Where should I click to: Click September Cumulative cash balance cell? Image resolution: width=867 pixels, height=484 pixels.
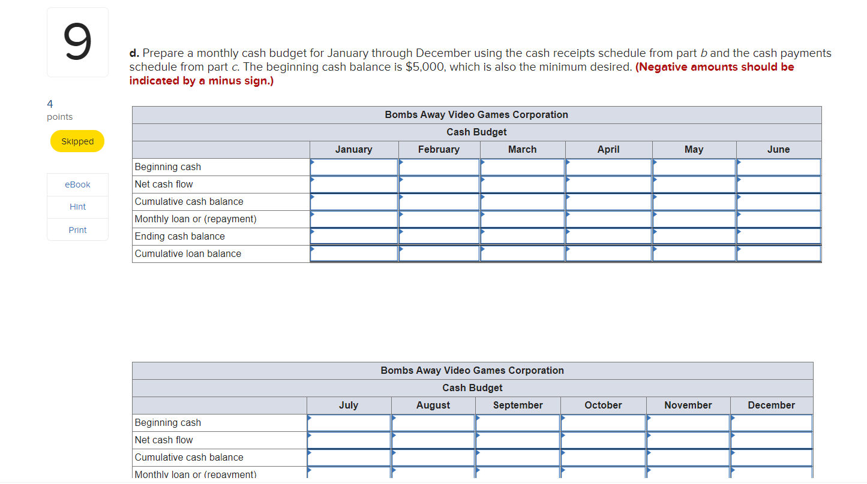(518, 458)
